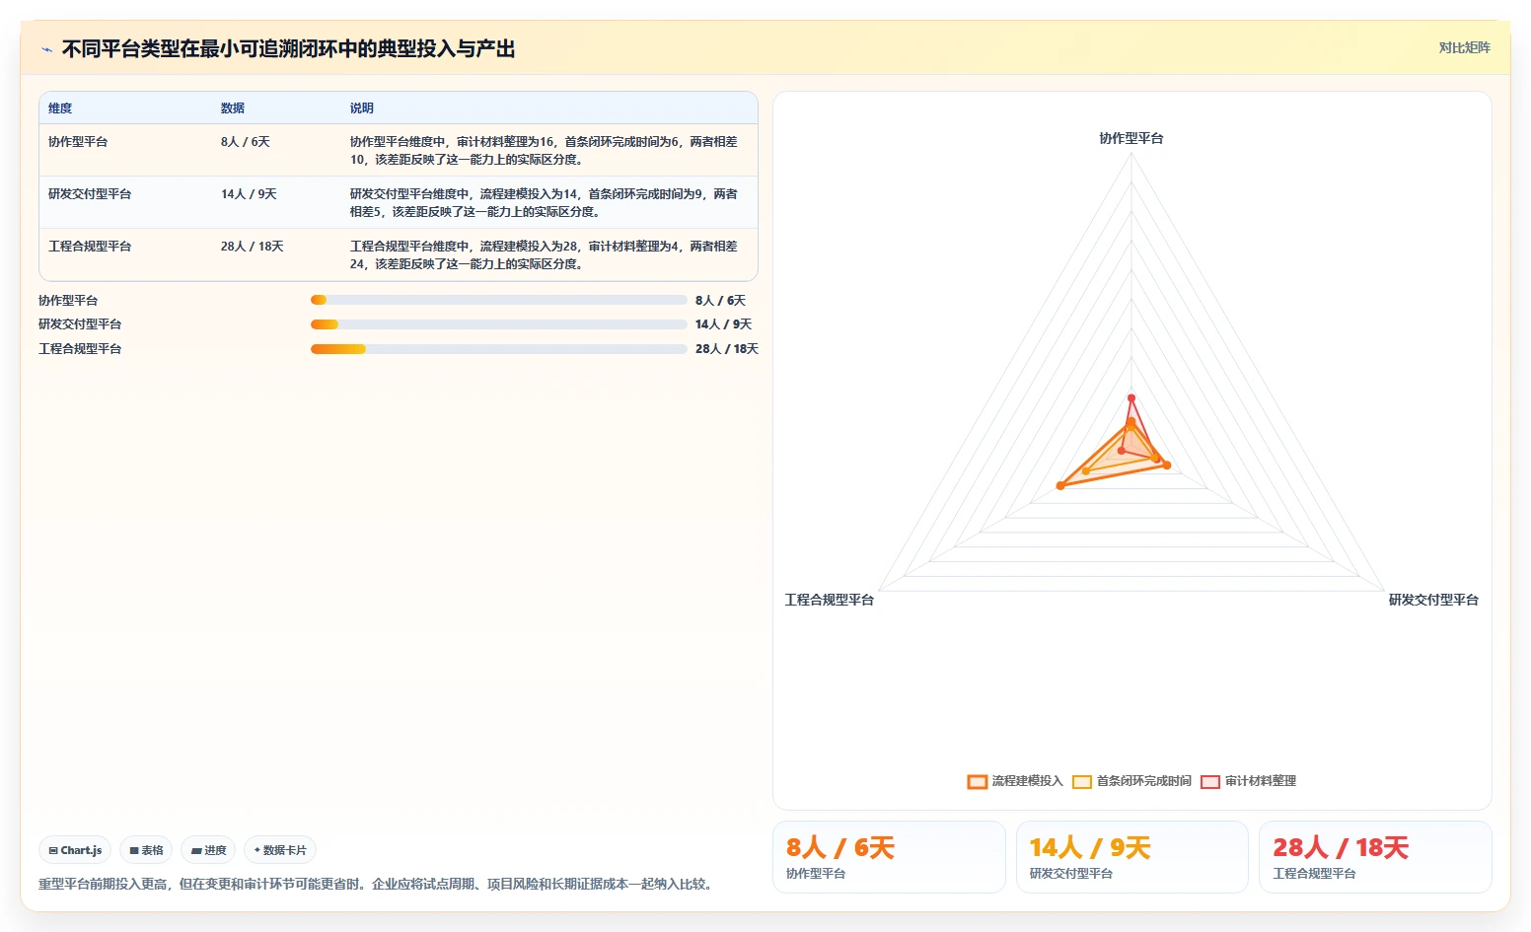Select the 工程合规型平台 progress bar
This screenshot has width=1531, height=932.
tap(498, 349)
